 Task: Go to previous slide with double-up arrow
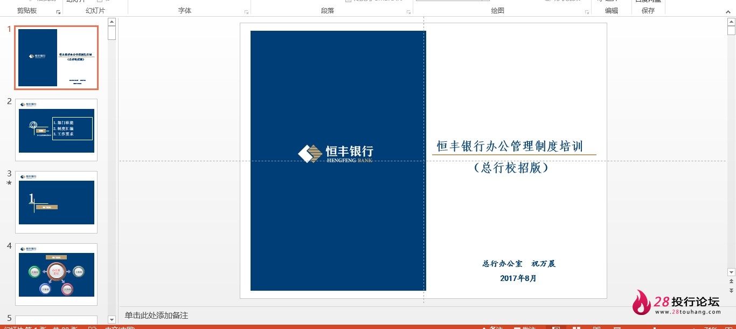(731, 281)
